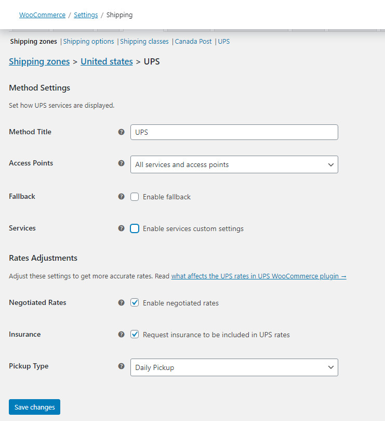385x421 pixels.
Task: Click the United states breadcrumb link
Action: [x=107, y=61]
